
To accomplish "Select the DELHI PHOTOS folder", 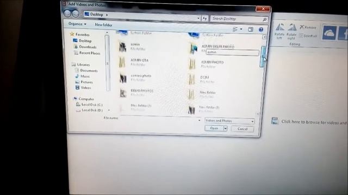I will 136,93.
